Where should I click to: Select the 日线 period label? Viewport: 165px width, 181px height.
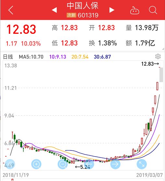pyautogui.click(x=8, y=57)
